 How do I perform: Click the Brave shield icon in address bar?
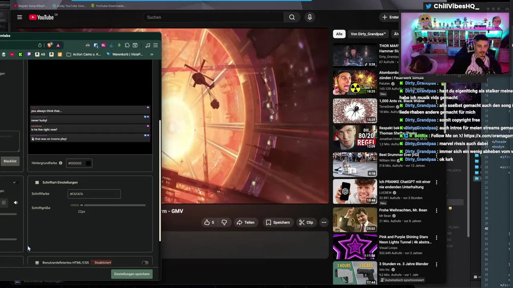[50, 45]
